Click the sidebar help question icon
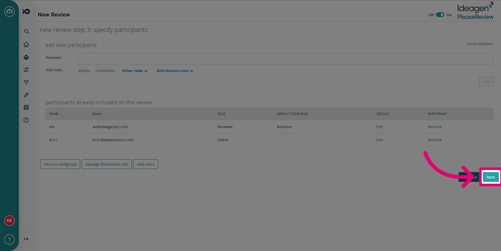 tap(26, 120)
